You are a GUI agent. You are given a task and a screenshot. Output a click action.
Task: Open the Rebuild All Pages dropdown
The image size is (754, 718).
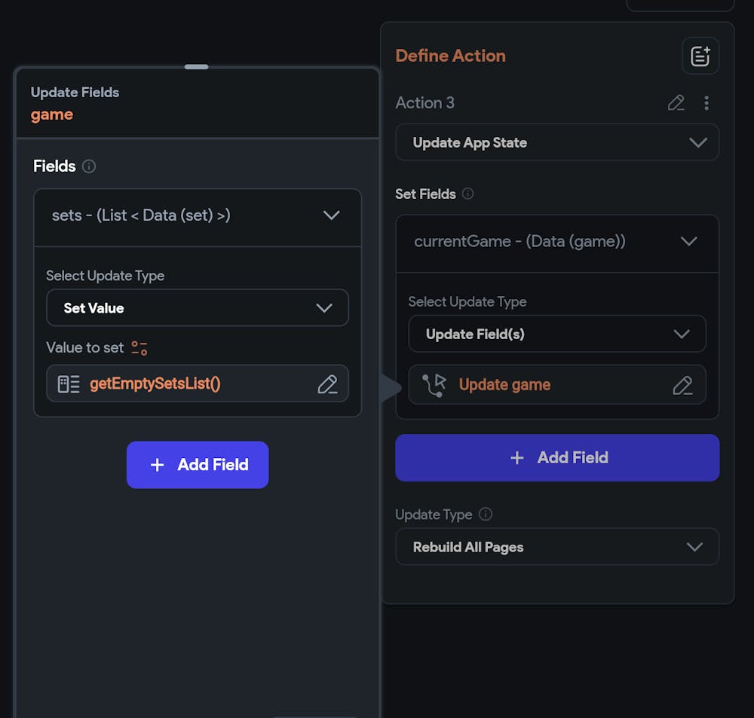tap(556, 547)
